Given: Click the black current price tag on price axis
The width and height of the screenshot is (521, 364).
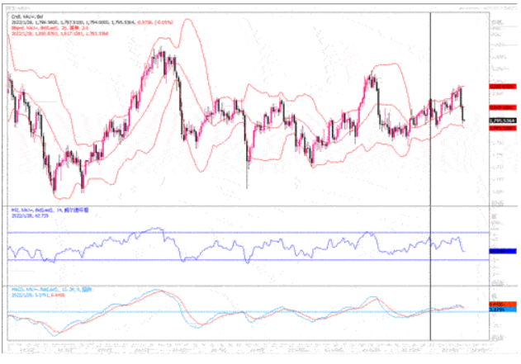Looking at the screenshot, I should pyautogui.click(x=502, y=121).
